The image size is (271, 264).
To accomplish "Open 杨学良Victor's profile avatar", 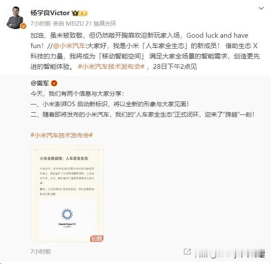I will pos(15,18).
